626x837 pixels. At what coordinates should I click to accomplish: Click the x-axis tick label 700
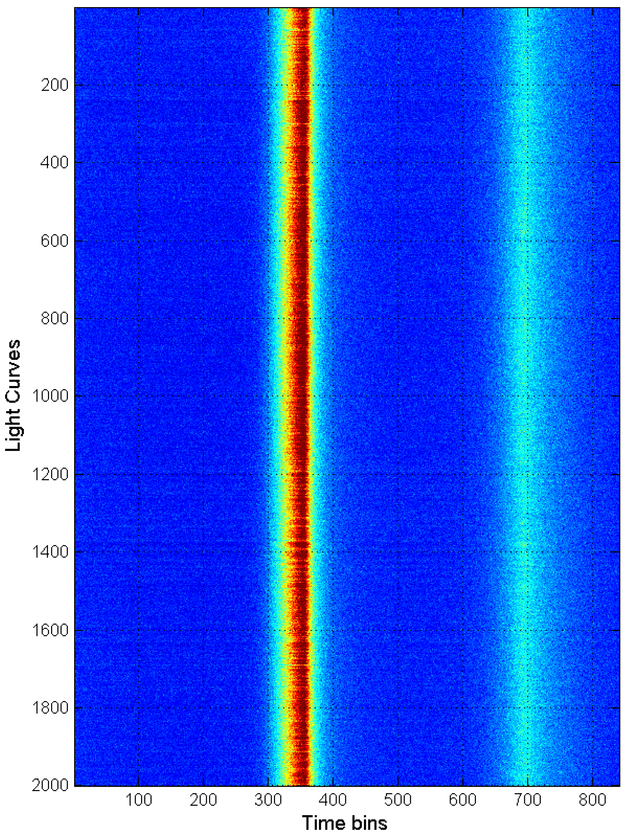click(x=527, y=800)
